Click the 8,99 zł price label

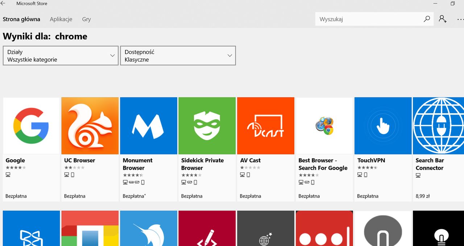422,196
